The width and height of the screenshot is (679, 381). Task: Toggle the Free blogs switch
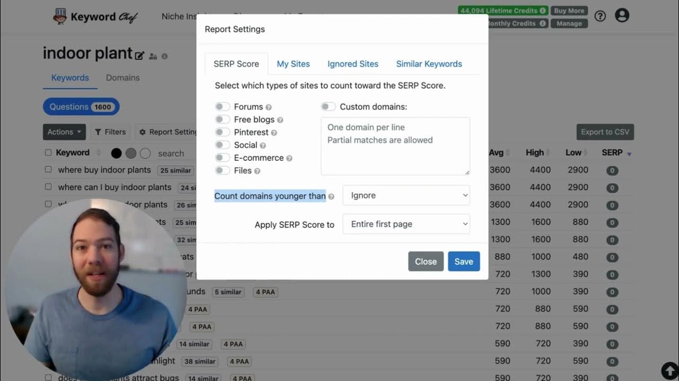tap(222, 120)
